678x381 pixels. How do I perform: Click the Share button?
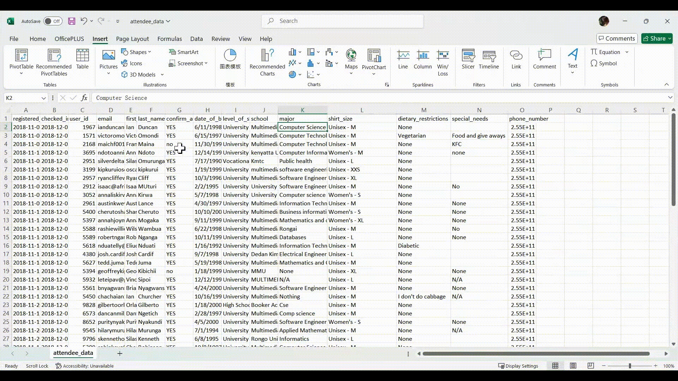657,38
